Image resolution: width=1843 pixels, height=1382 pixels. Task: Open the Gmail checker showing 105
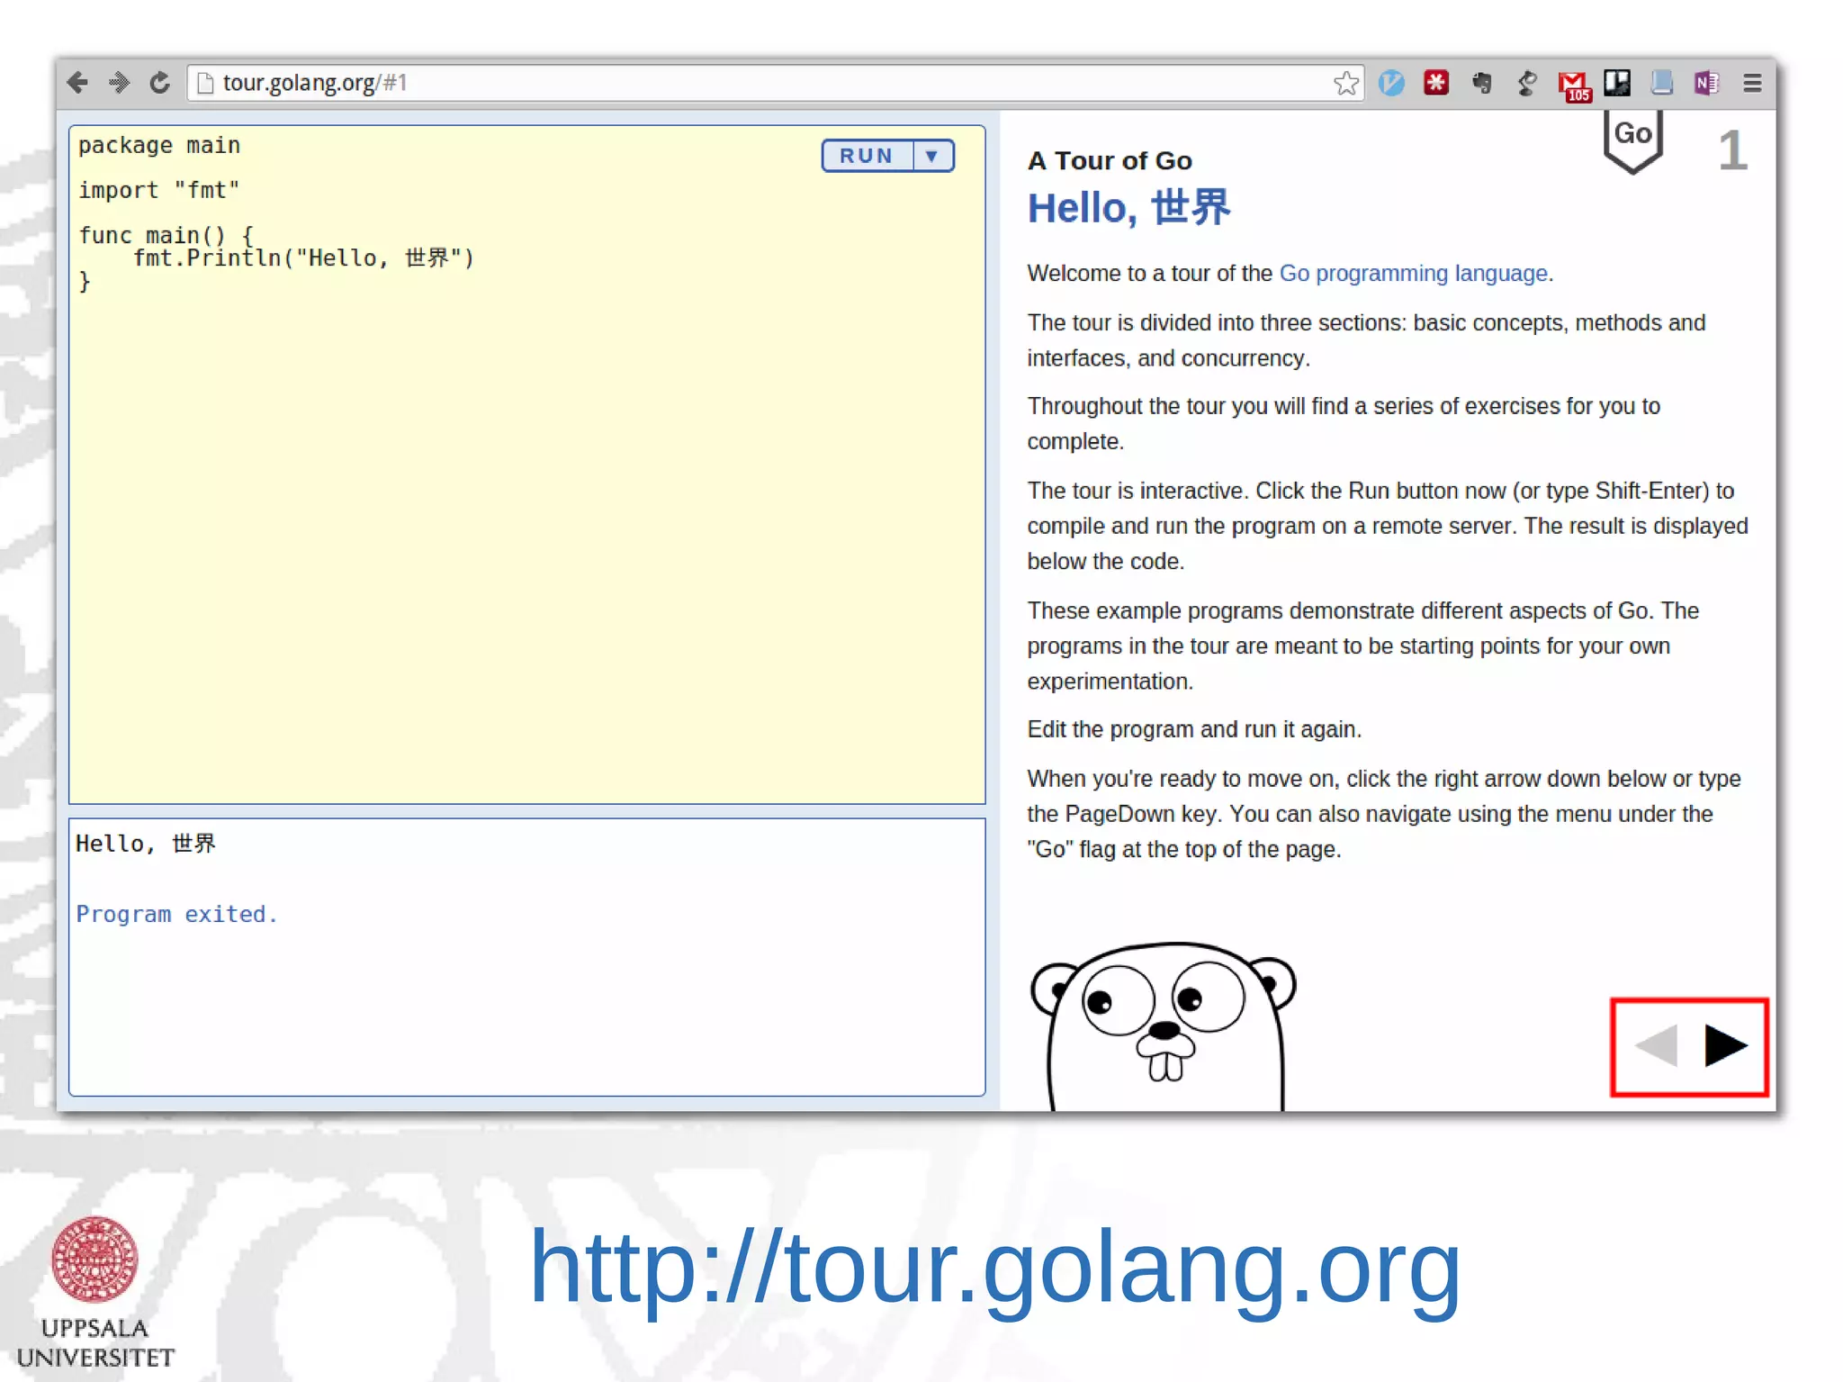coord(1574,86)
